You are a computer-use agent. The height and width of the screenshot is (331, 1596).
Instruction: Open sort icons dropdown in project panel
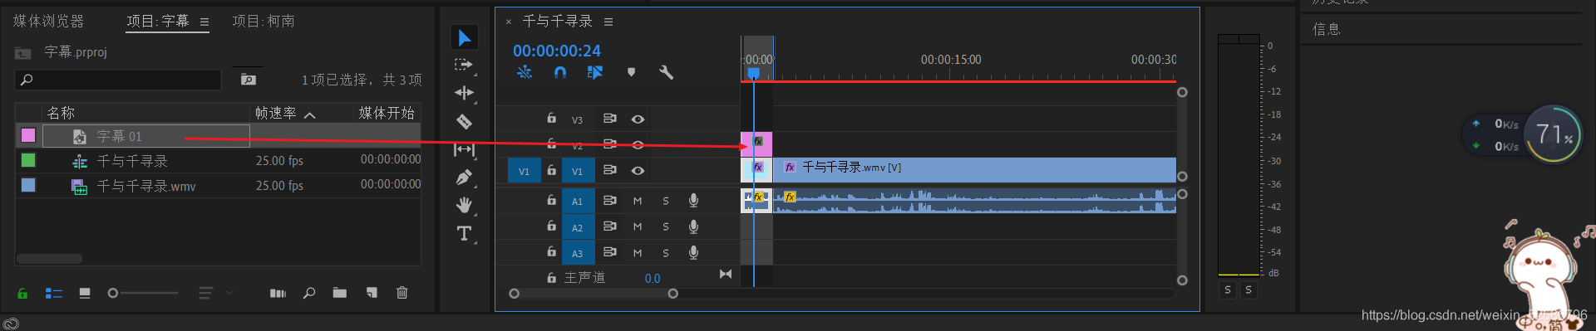[215, 293]
